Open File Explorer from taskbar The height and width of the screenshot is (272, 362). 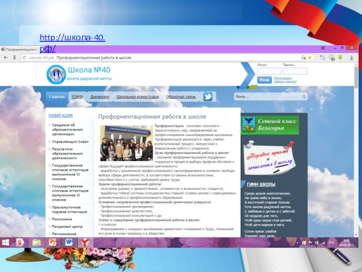(37, 243)
